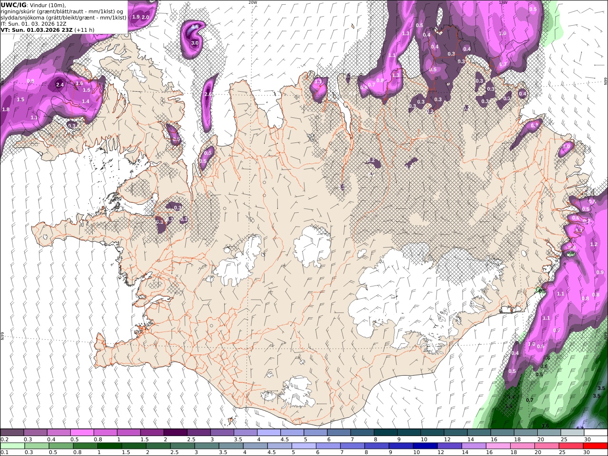The height and width of the screenshot is (456, 608).
Task: Click the lilac 14–16 rain legend swatch
Action: pyautogui.click(x=473, y=446)
